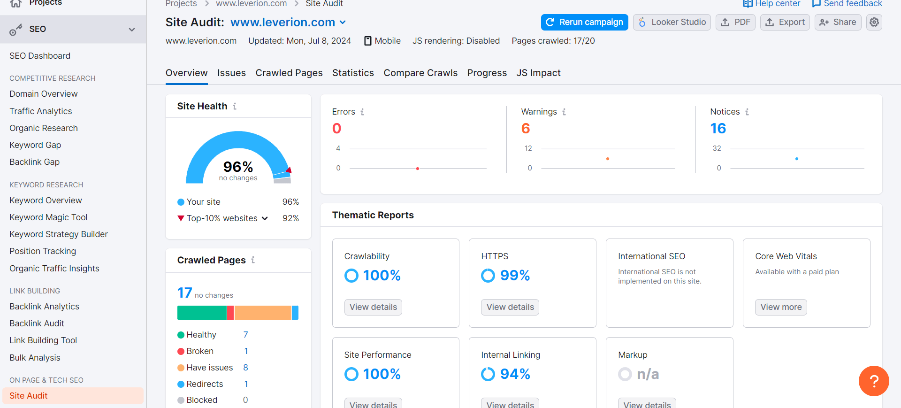Click the Mobile device icon
Viewport: 901px width, 408px height.
point(368,41)
